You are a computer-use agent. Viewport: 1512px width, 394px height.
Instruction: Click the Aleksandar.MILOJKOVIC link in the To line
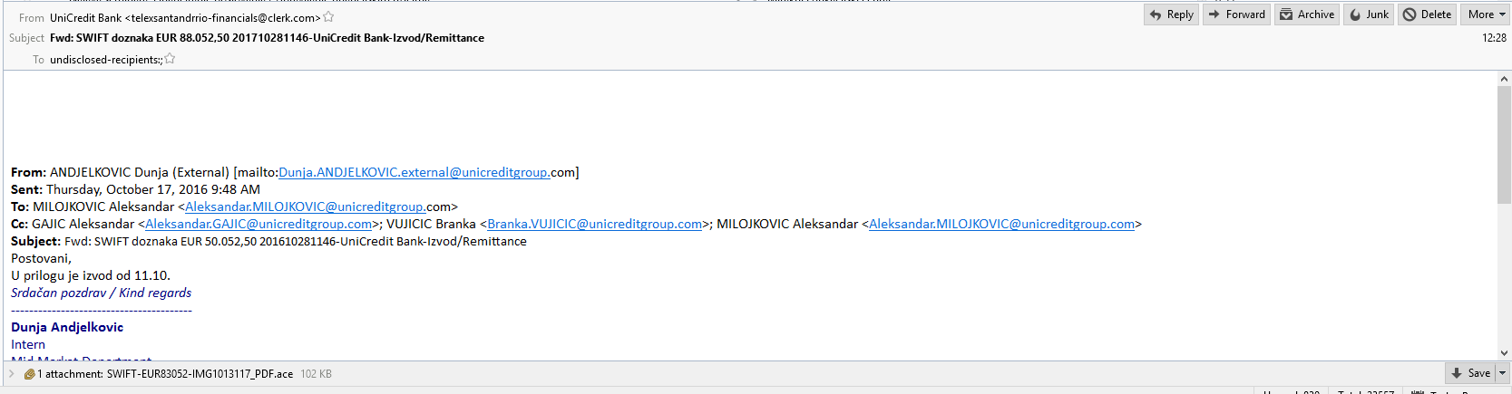click(305, 207)
